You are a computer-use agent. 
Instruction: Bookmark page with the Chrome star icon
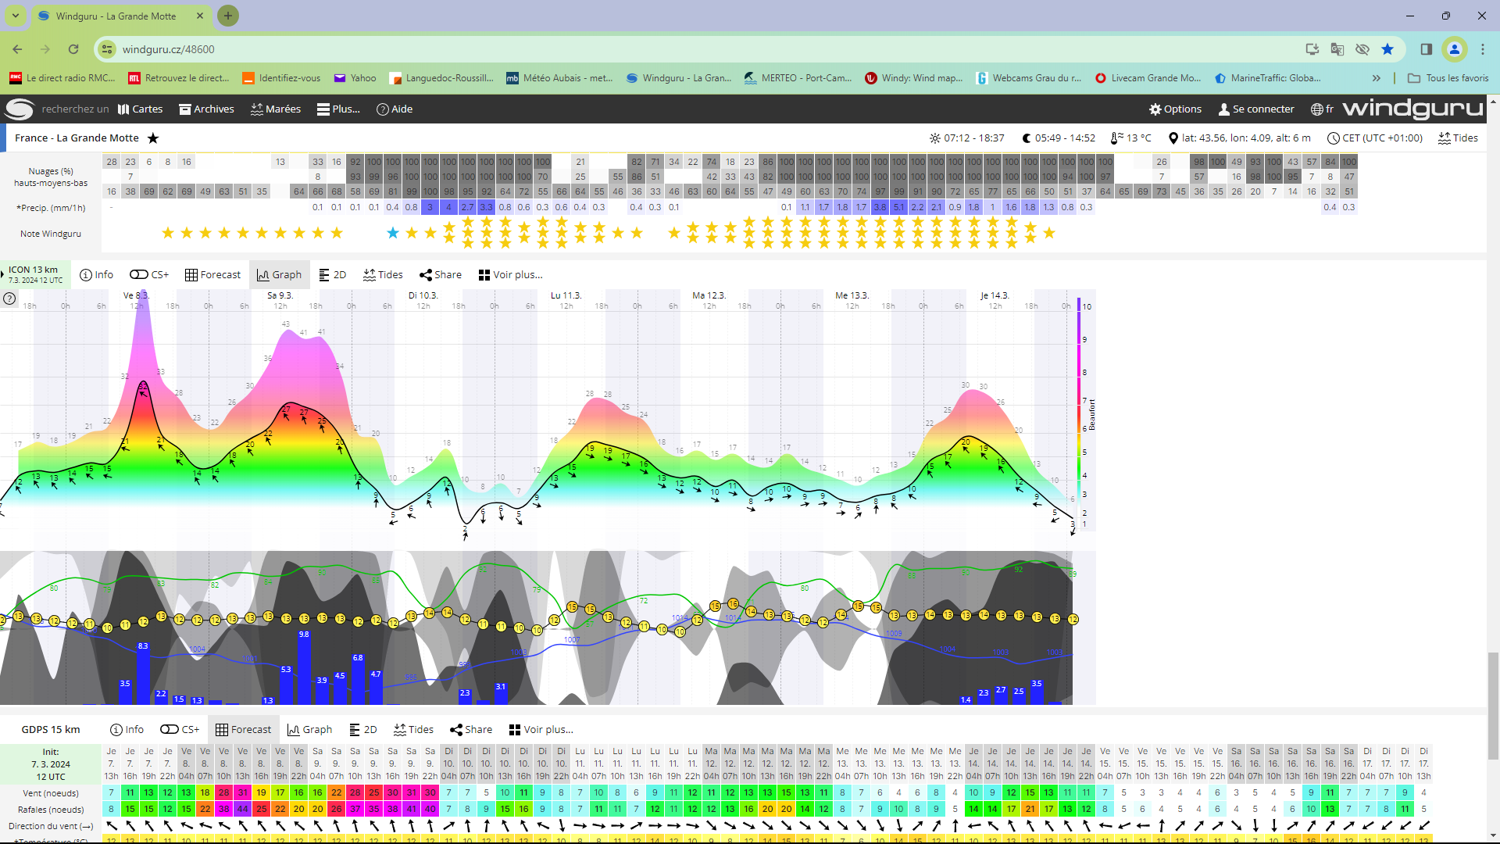tap(1387, 49)
